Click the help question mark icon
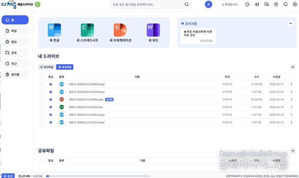299x178 pixels. coord(276,4)
